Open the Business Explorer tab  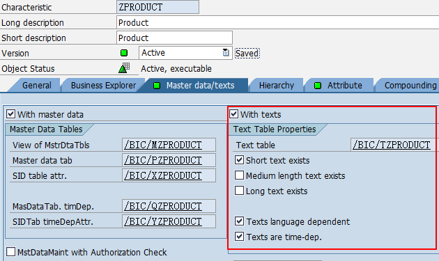click(x=103, y=86)
